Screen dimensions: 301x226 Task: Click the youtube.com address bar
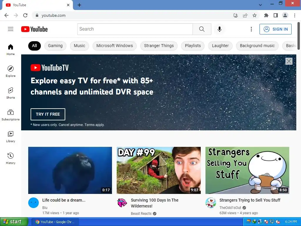133,15
